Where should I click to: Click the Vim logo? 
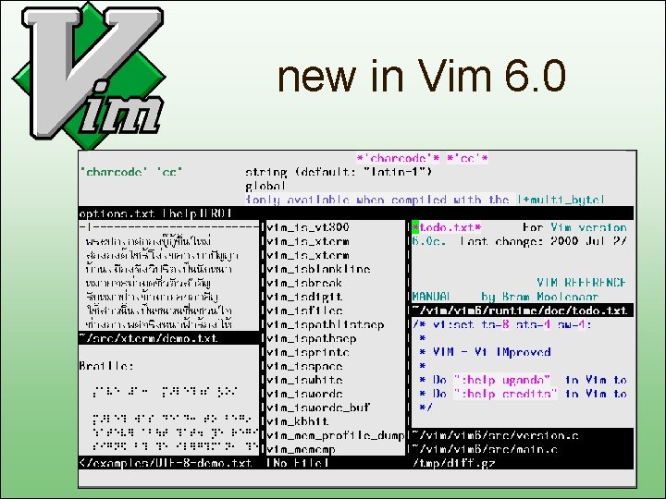89,75
